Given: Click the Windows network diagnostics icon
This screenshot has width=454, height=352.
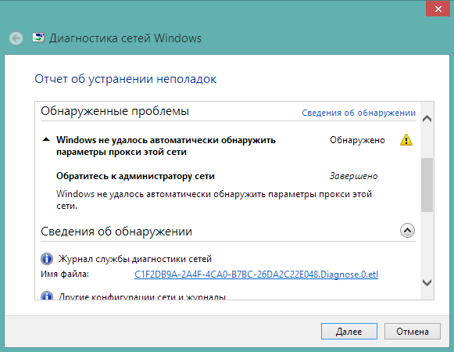Looking at the screenshot, I should (38, 38).
